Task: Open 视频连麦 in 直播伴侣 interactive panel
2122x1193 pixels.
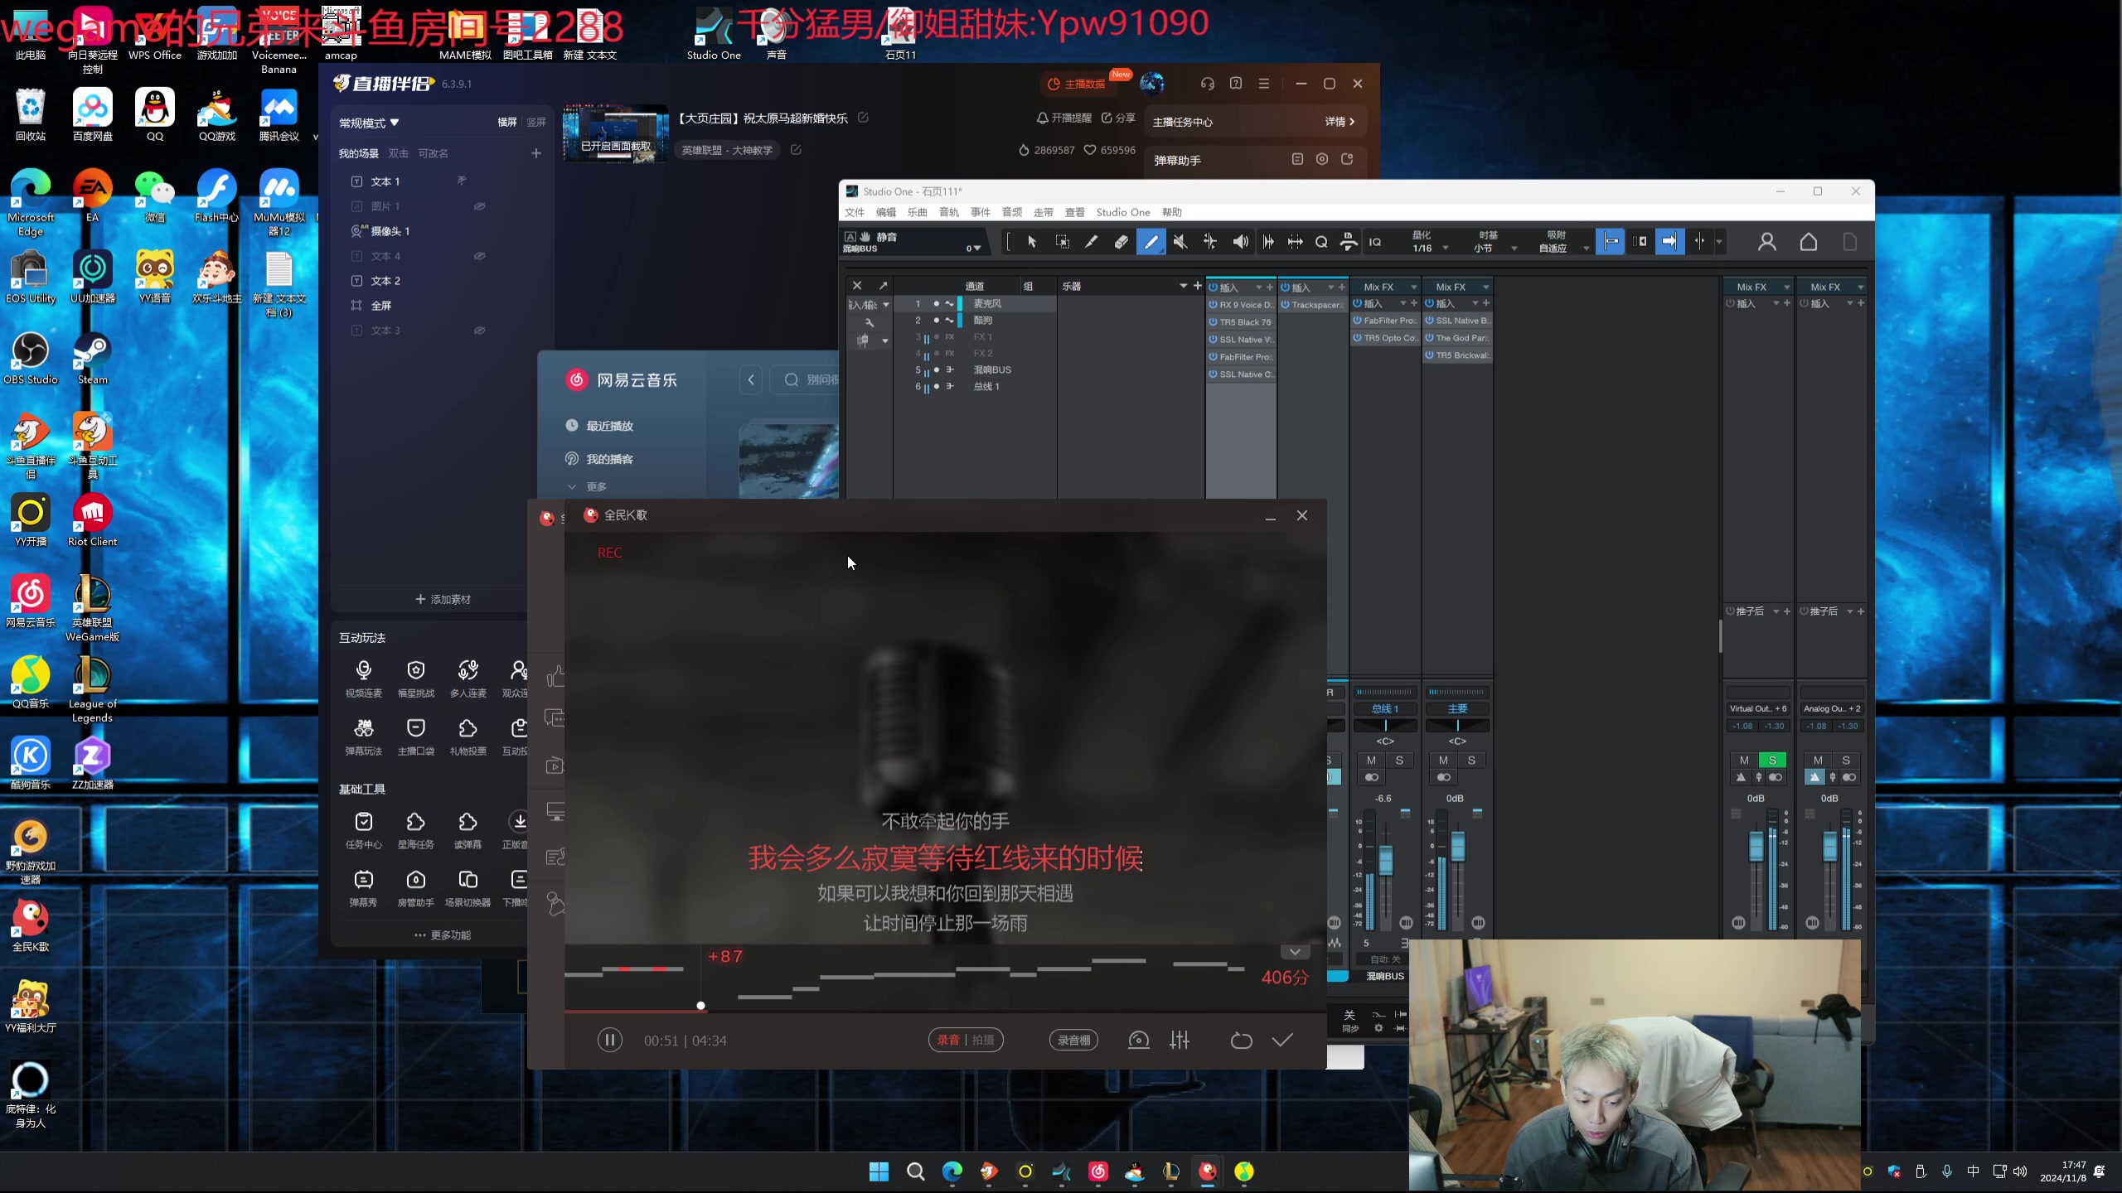Action: click(x=364, y=679)
